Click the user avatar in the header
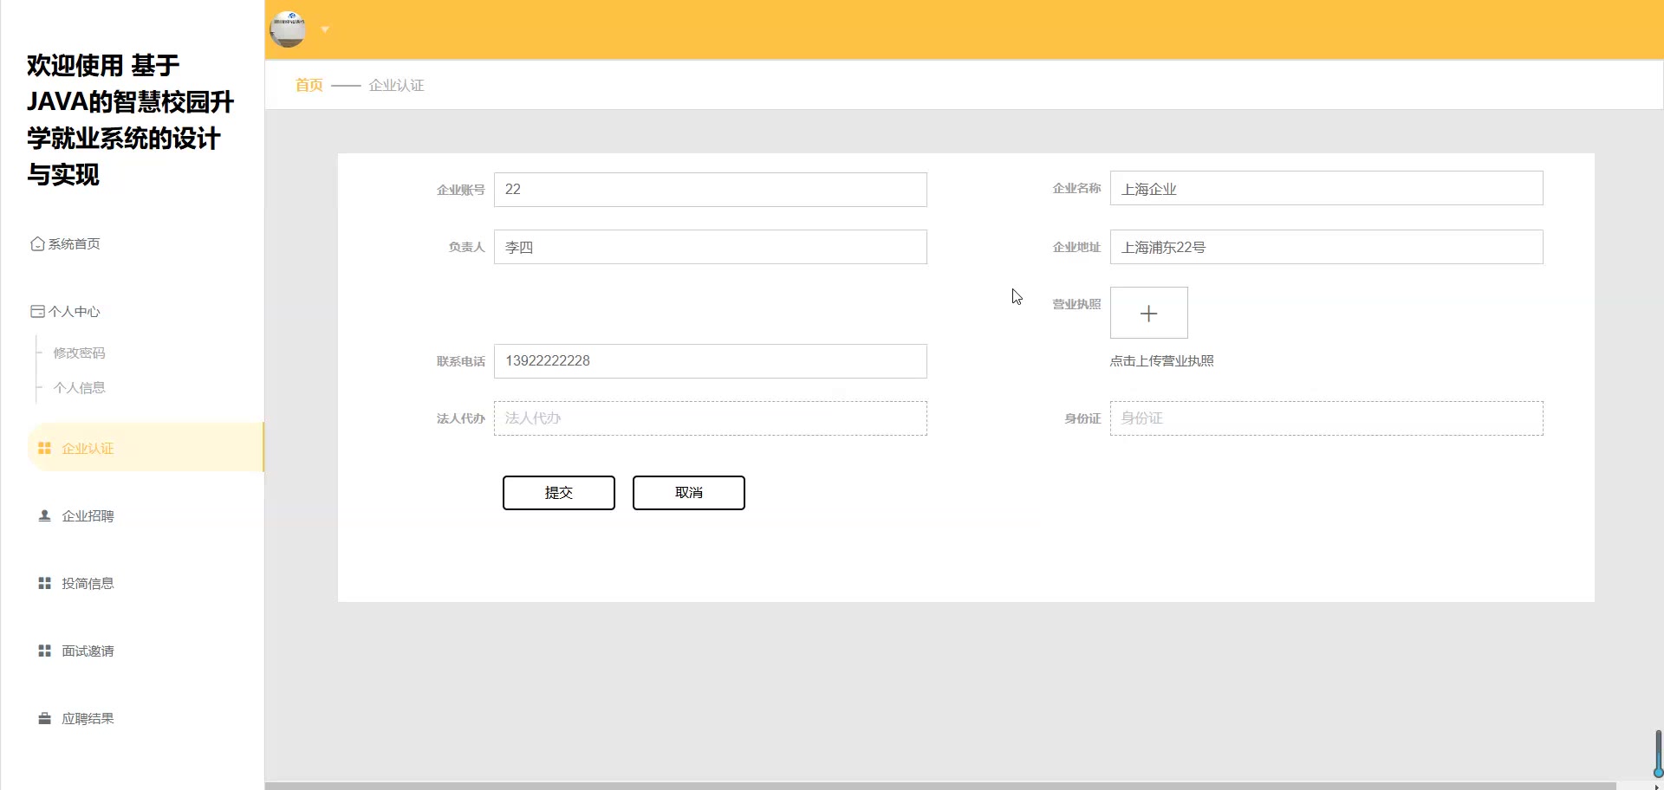Image resolution: width=1664 pixels, height=790 pixels. pyautogui.click(x=288, y=29)
